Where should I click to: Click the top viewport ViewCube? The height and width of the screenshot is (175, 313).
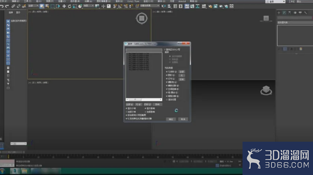pyautogui.click(x=142, y=18)
